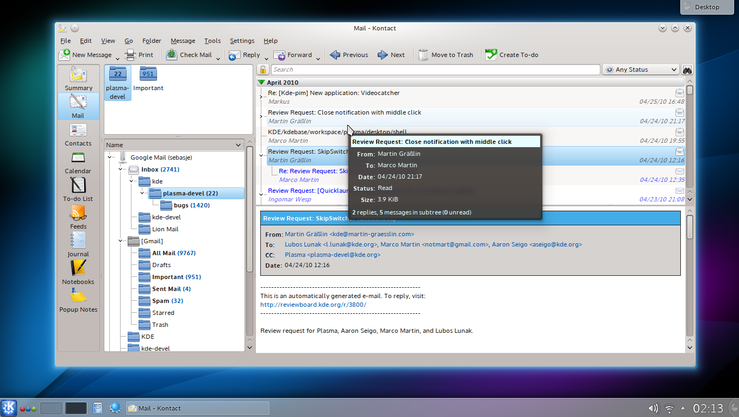Open New Message dropdown arrow
The width and height of the screenshot is (739, 417).
point(117,58)
